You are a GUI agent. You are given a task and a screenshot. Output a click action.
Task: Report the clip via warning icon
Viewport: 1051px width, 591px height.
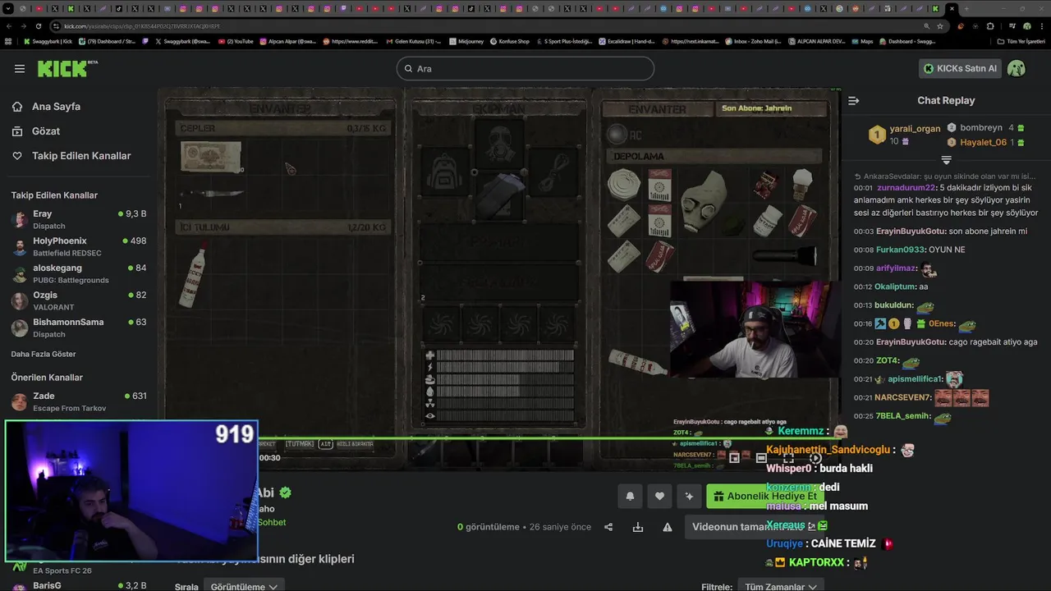click(668, 527)
